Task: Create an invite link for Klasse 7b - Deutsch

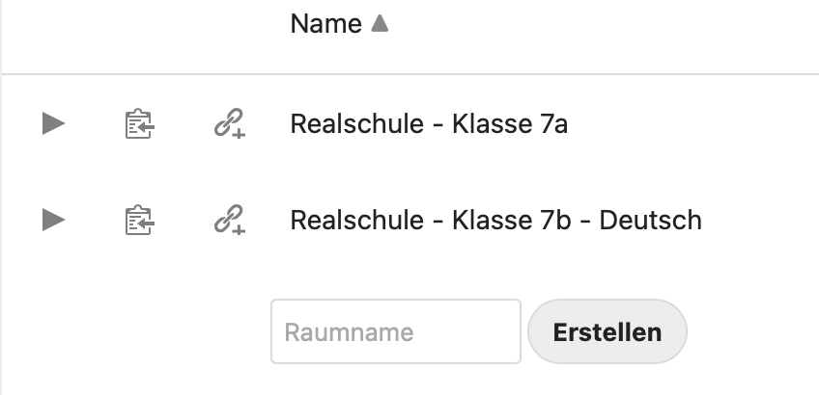Action: pyautogui.click(x=229, y=222)
